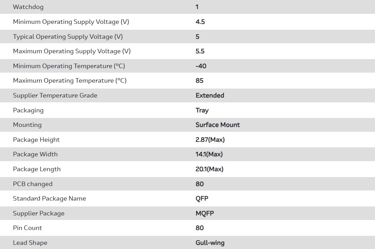Select the Extended temperature grade value
375x249 pixels.
click(x=210, y=95)
